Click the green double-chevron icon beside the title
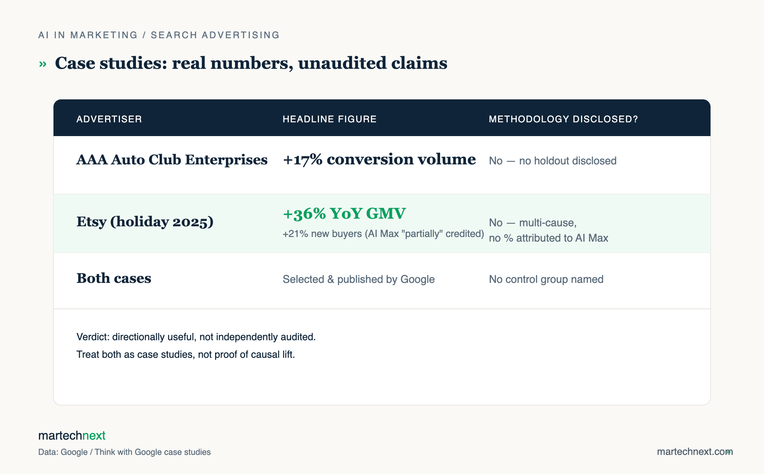The image size is (764, 474). 43,64
